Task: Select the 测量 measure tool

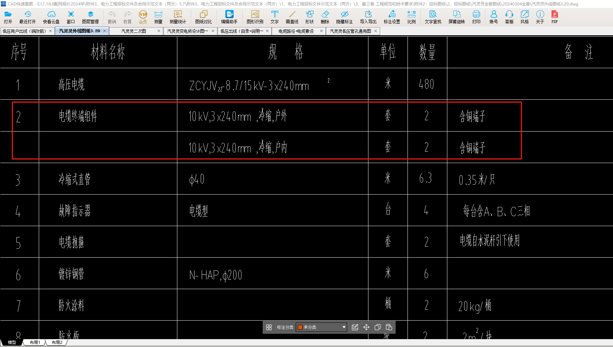Action: click(x=158, y=17)
